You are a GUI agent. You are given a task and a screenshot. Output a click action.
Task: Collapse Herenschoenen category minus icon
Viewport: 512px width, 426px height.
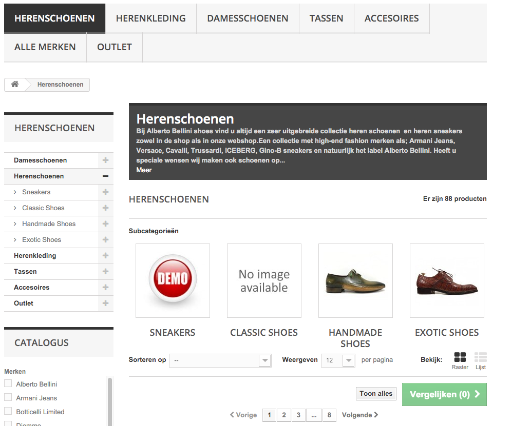point(105,176)
